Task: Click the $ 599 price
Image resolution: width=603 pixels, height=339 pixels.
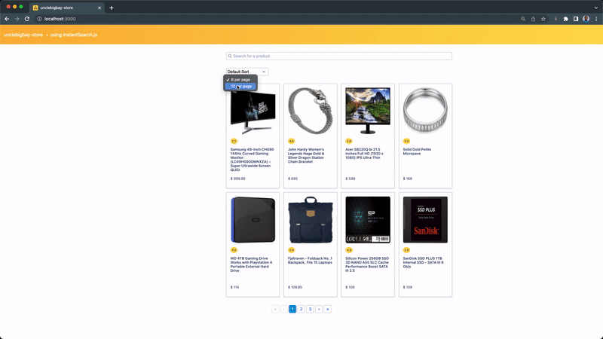Action: point(350,179)
